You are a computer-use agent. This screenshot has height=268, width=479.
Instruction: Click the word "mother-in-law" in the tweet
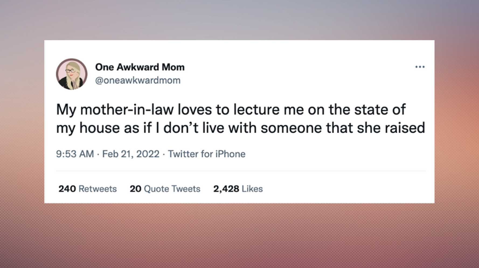click(127, 110)
